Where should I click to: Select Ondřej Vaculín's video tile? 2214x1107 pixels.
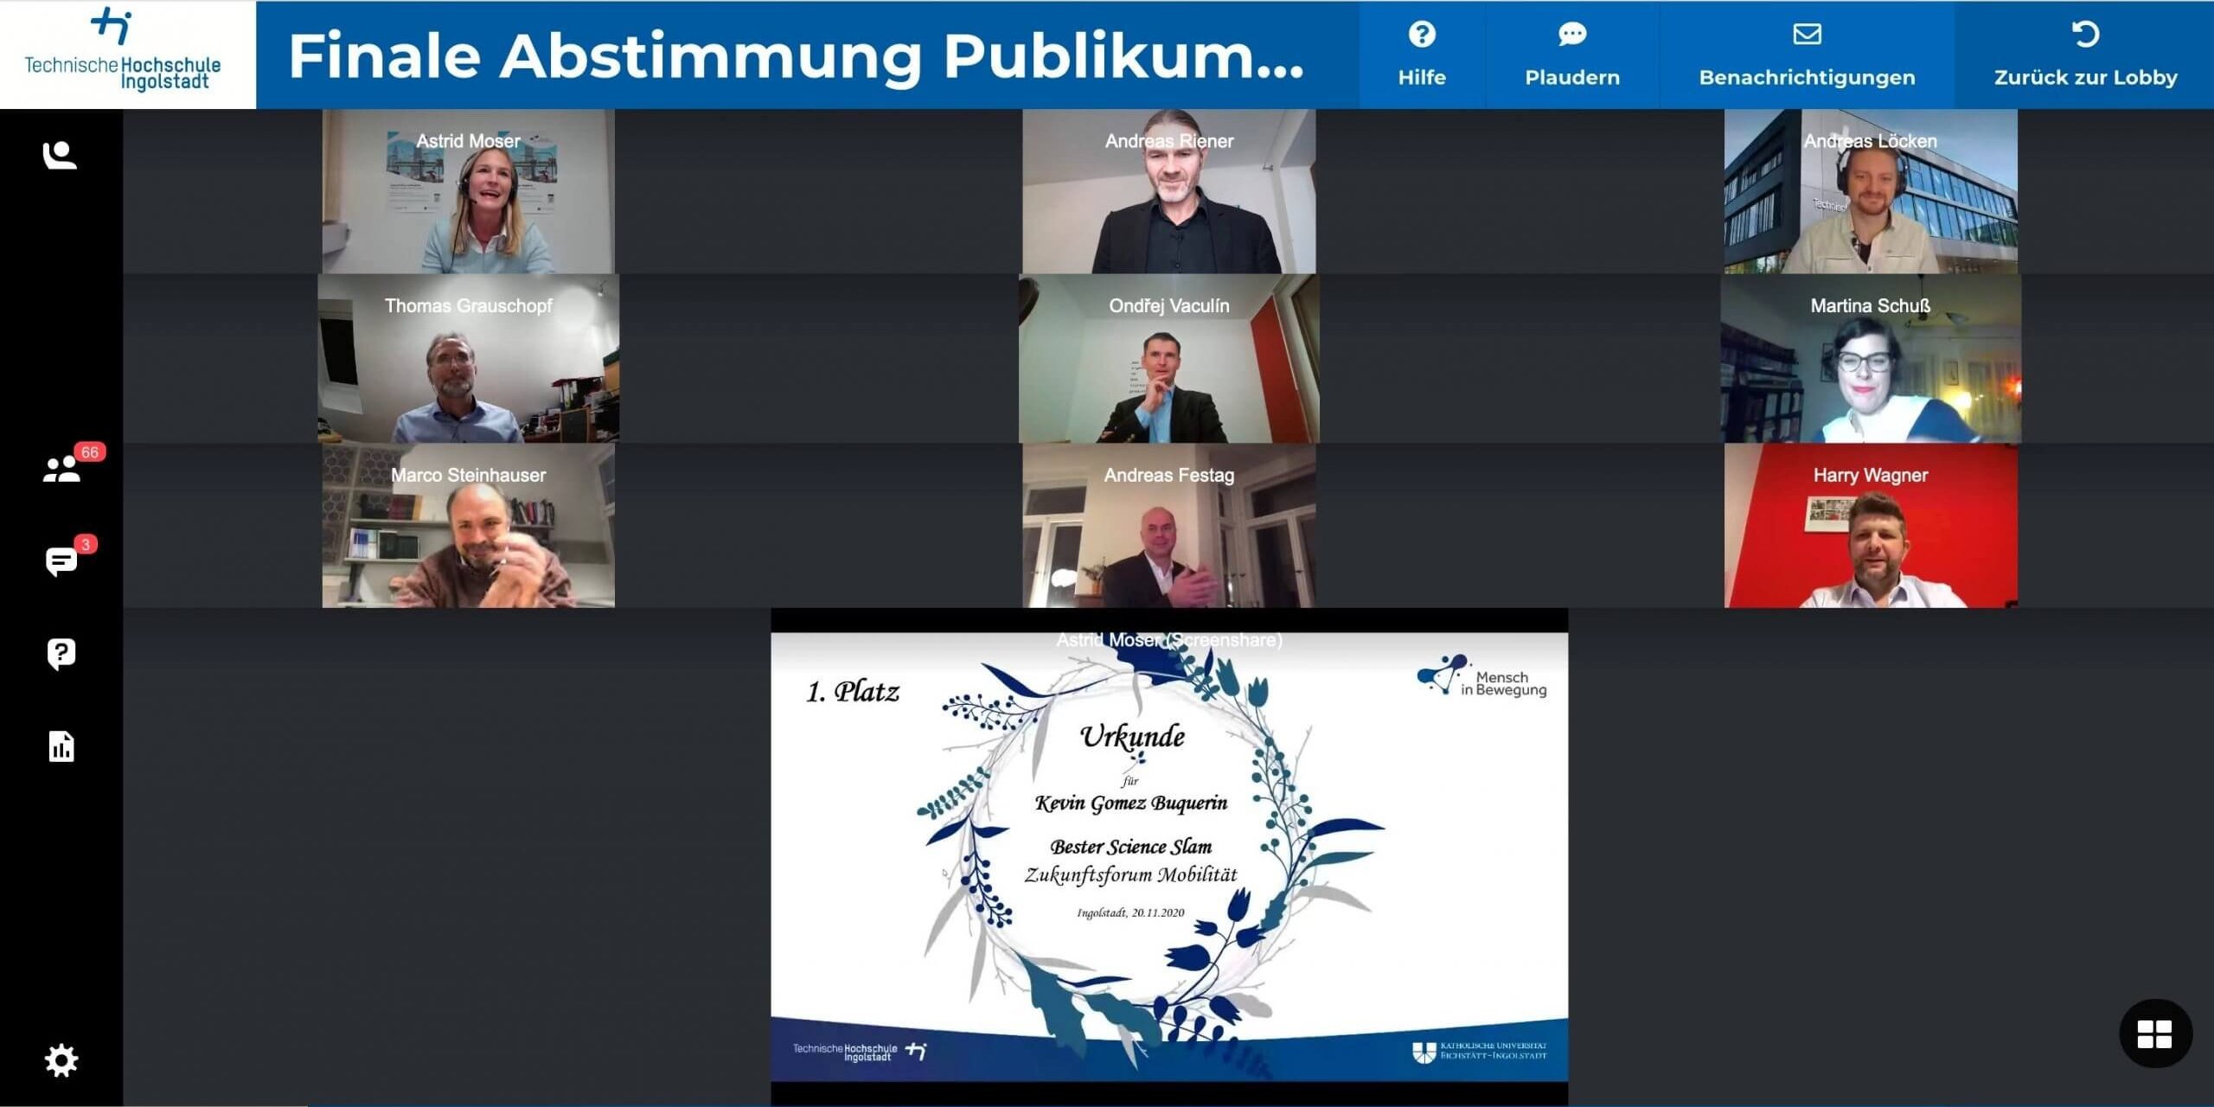click(1168, 359)
